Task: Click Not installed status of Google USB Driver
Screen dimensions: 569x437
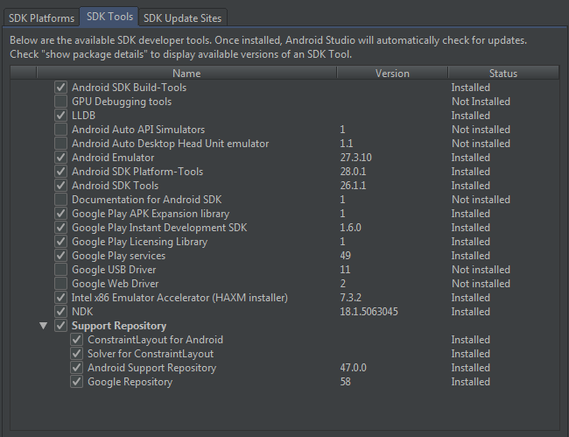Action: [481, 270]
